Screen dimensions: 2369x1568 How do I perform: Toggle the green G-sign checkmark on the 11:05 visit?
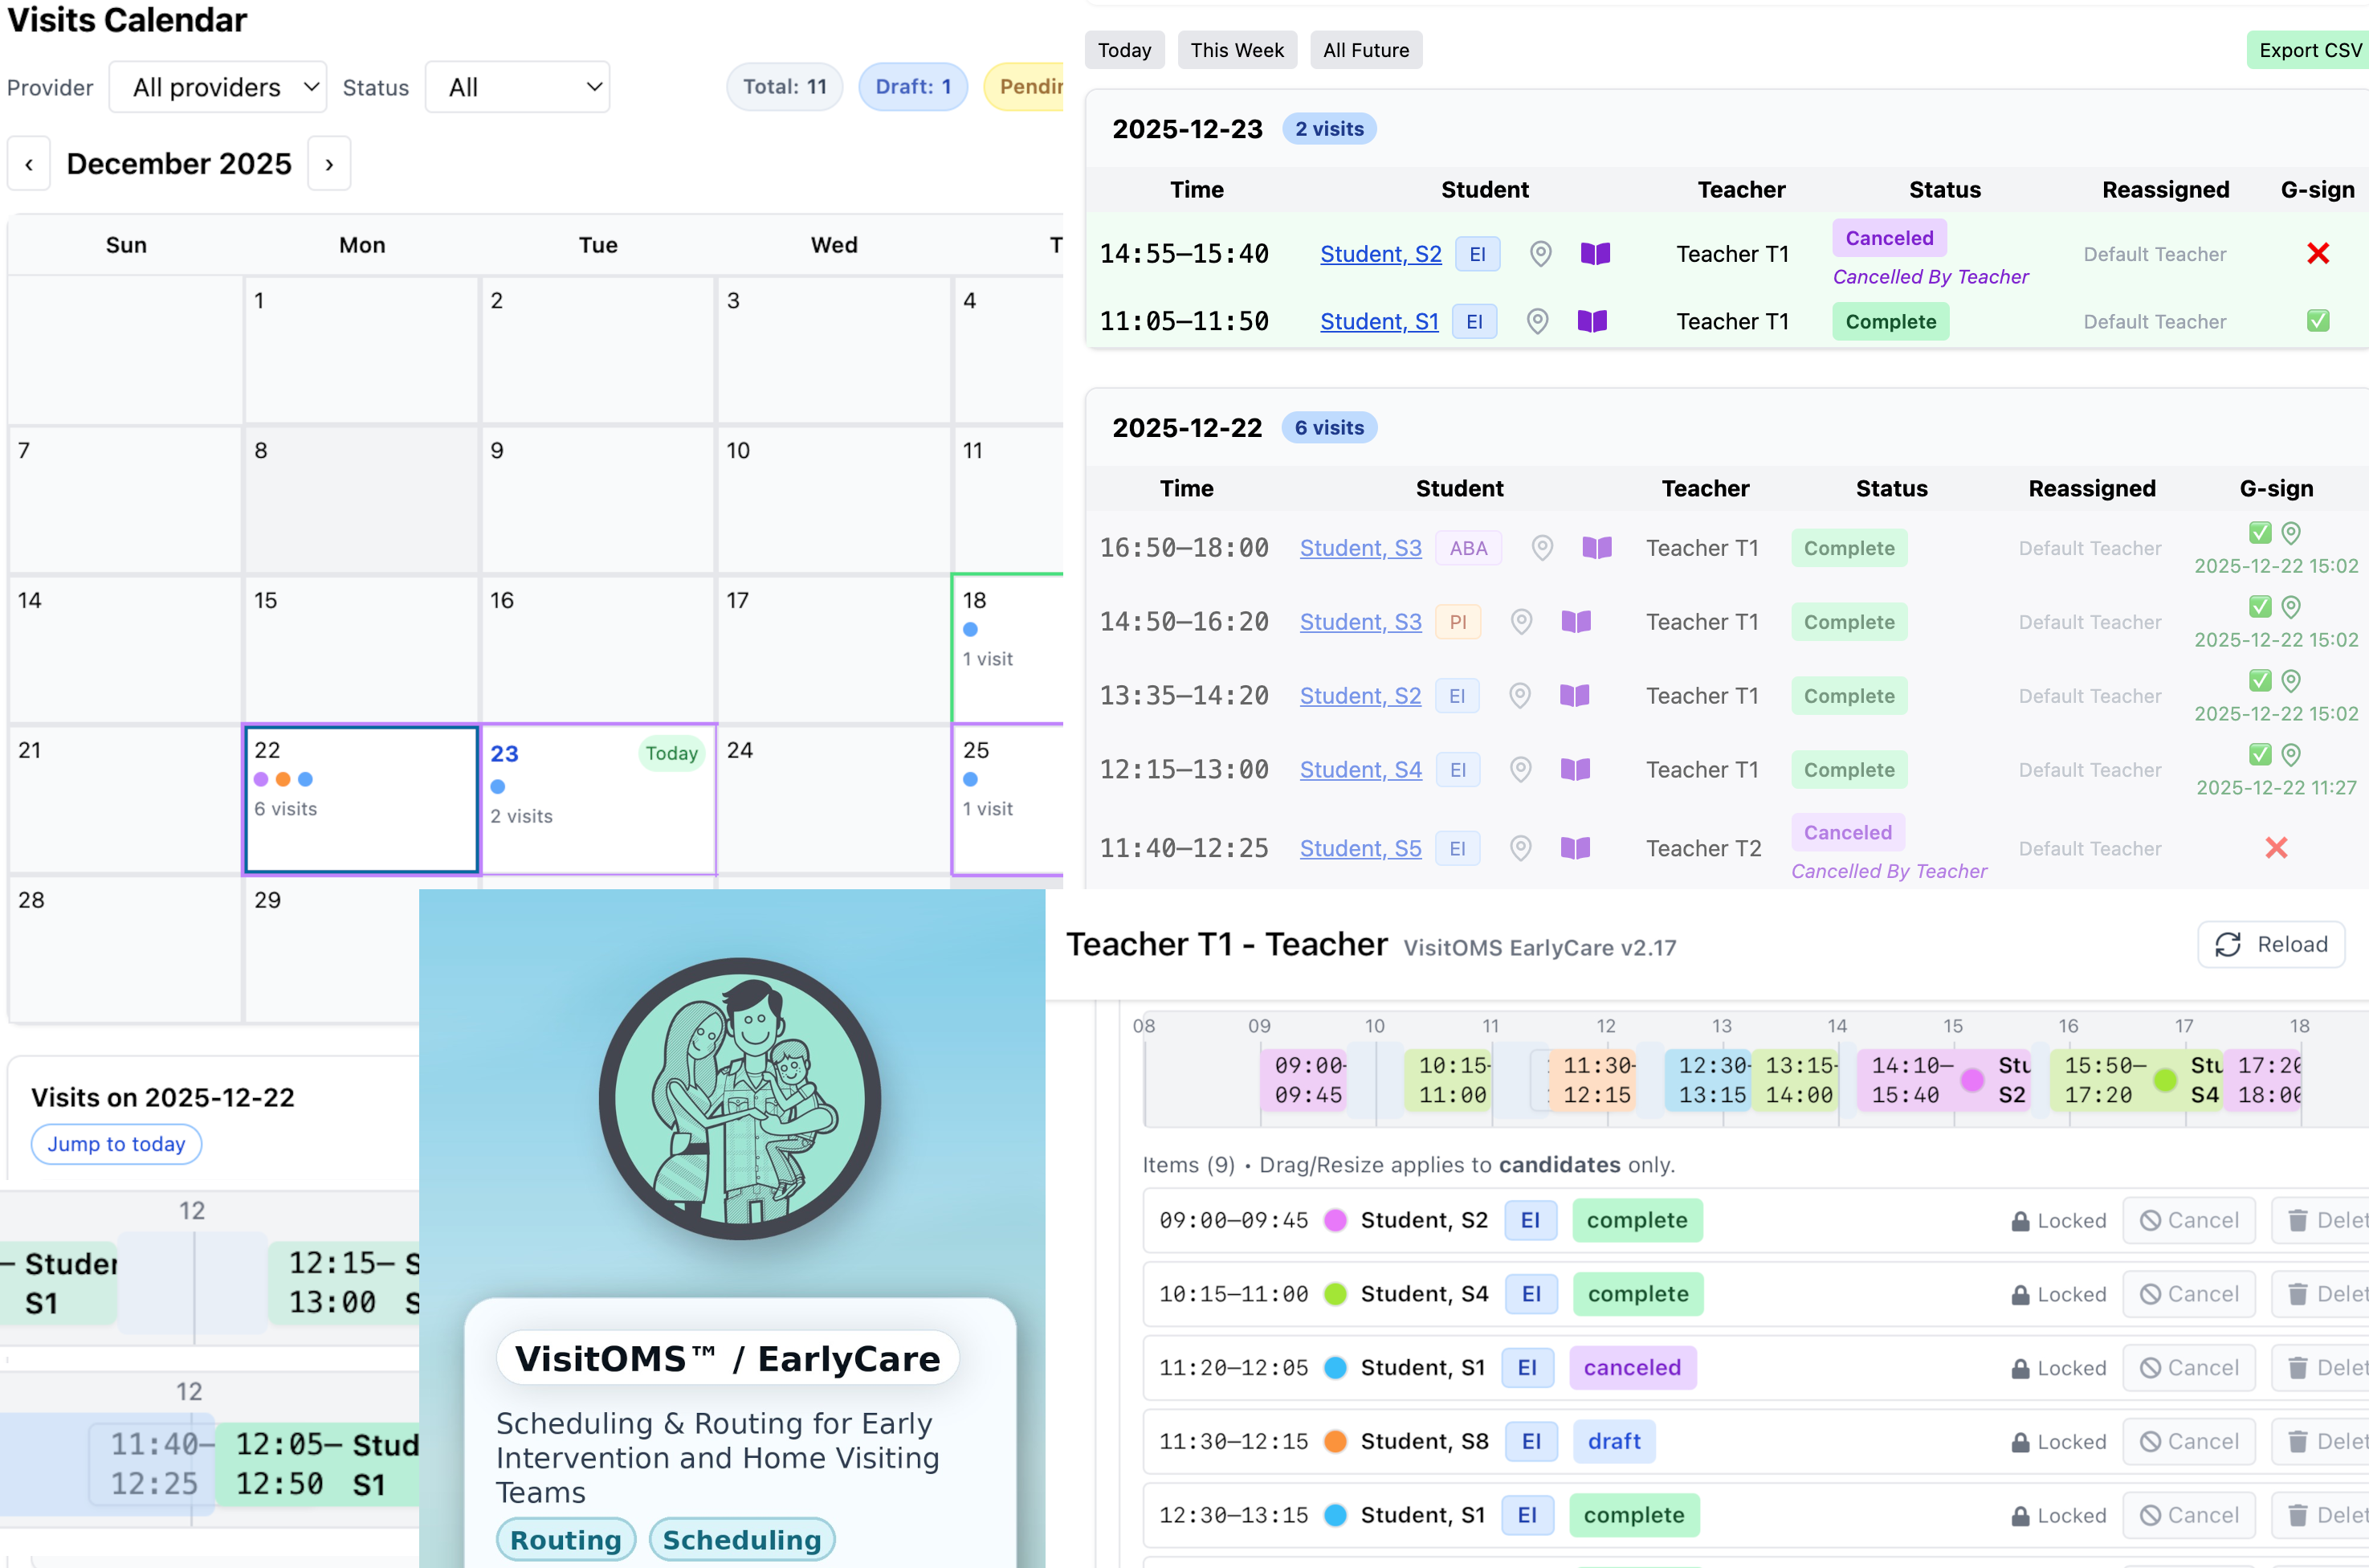pos(2318,321)
